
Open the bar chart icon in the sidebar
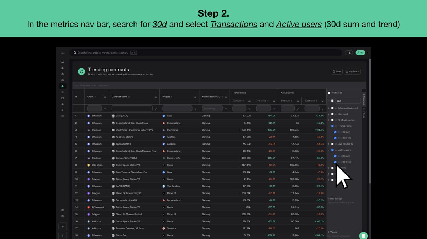coord(63,68)
